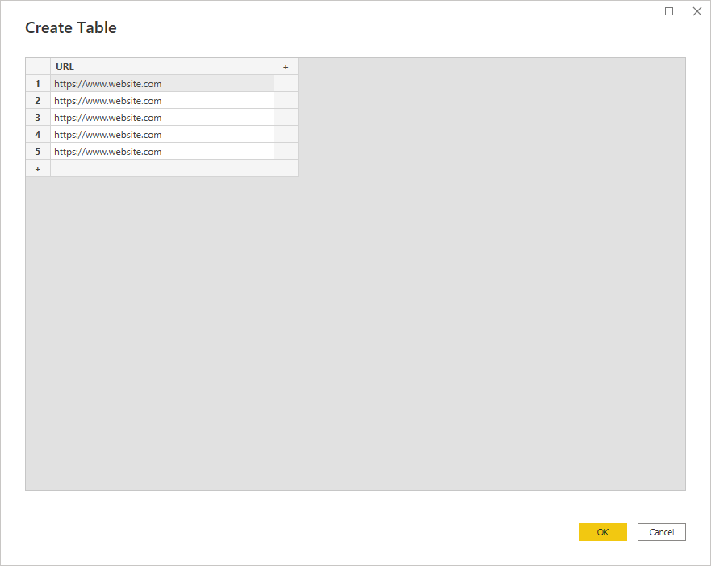Maximize the Create Table dialog
The width and height of the screenshot is (711, 566).
click(x=669, y=11)
